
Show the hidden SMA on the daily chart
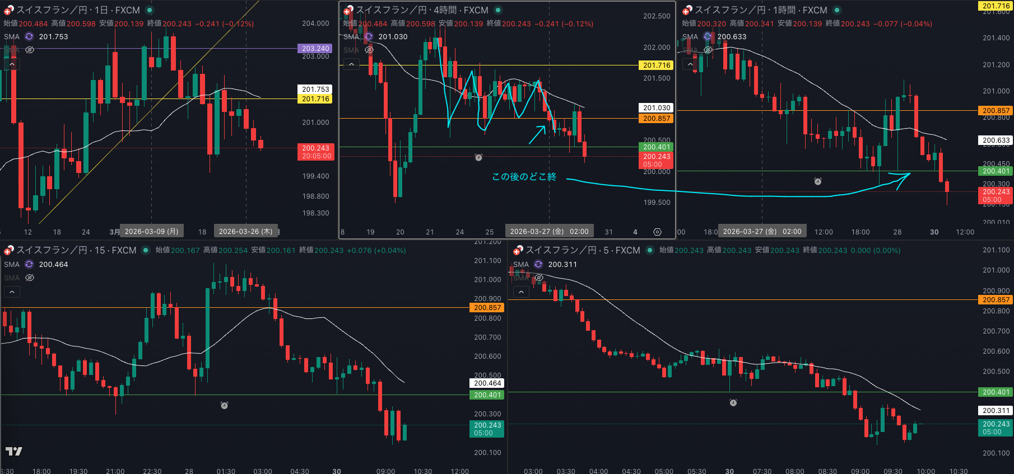[x=30, y=50]
